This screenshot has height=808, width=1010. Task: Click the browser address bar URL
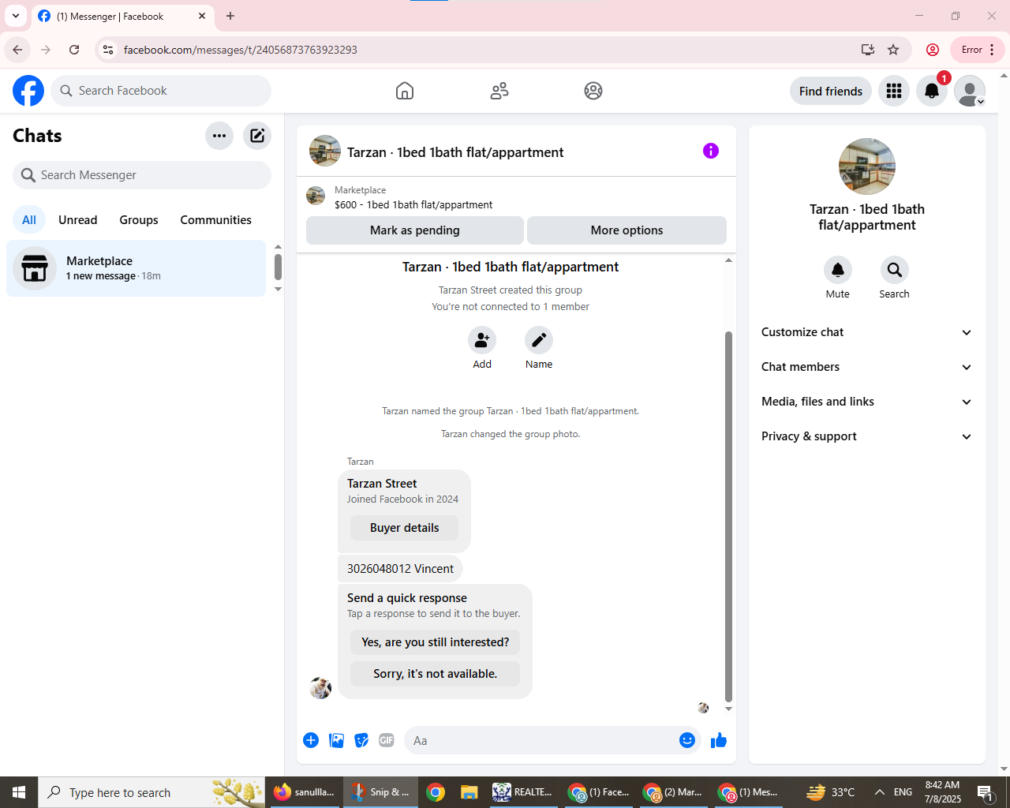coord(241,50)
